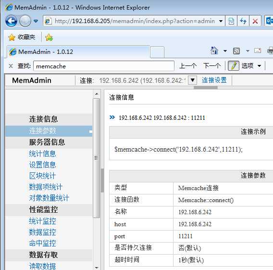
Task: Click the 名称 value 192.168.6.242
Action: pyautogui.click(x=195, y=212)
